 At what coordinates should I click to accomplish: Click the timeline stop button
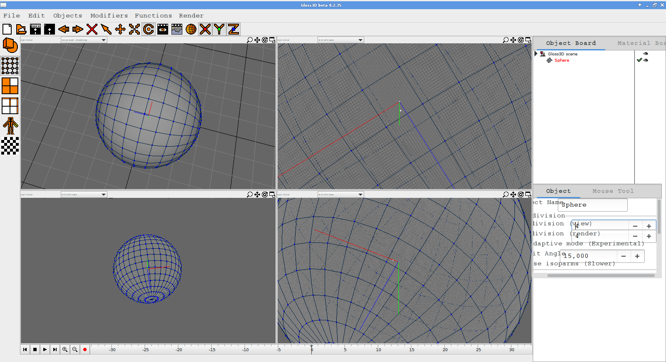click(35, 350)
